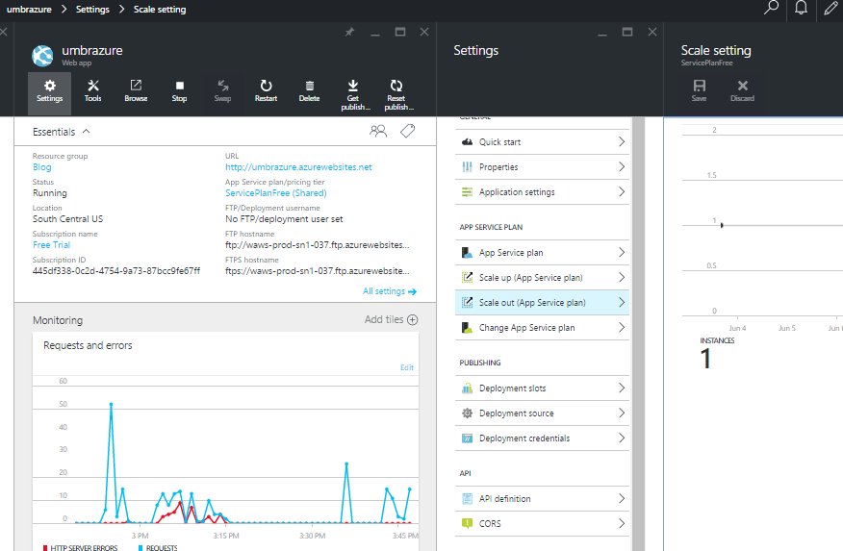Image resolution: width=843 pixels, height=551 pixels.
Task: Open CORS settings row
Action: pyautogui.click(x=542, y=524)
